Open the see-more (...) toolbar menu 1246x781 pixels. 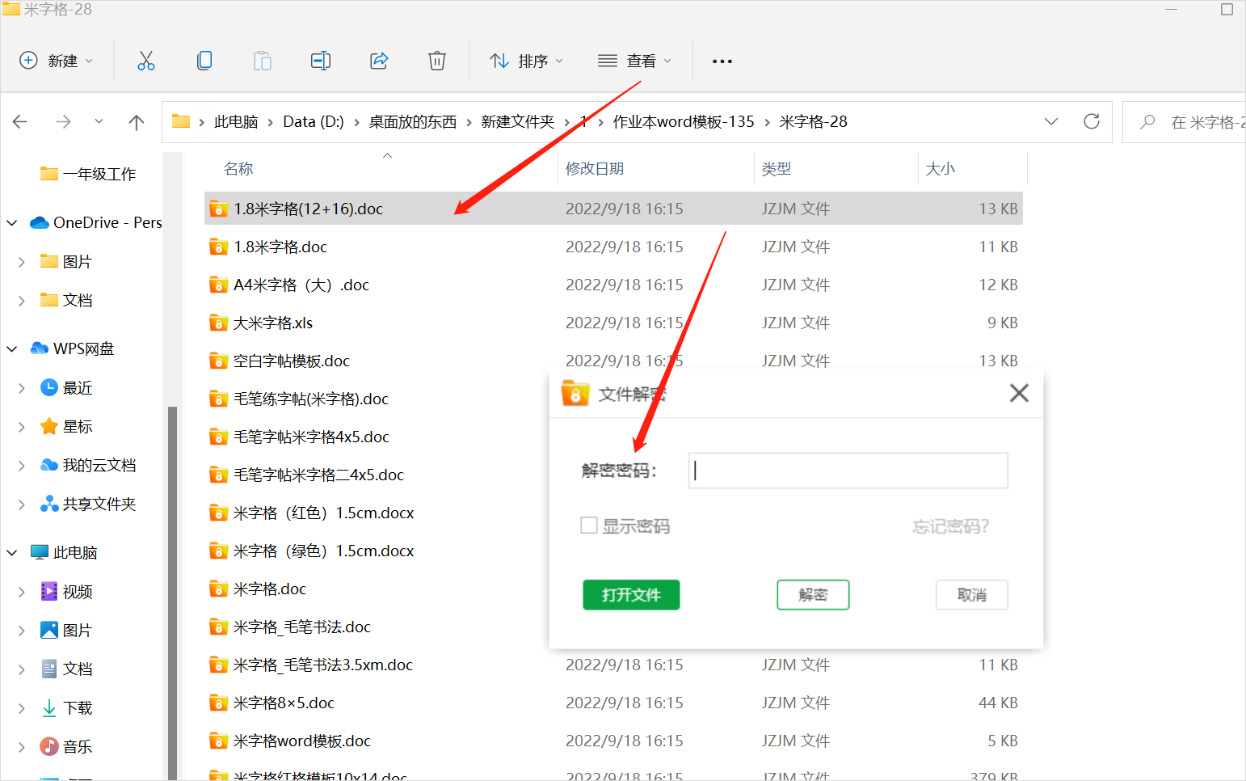point(722,60)
